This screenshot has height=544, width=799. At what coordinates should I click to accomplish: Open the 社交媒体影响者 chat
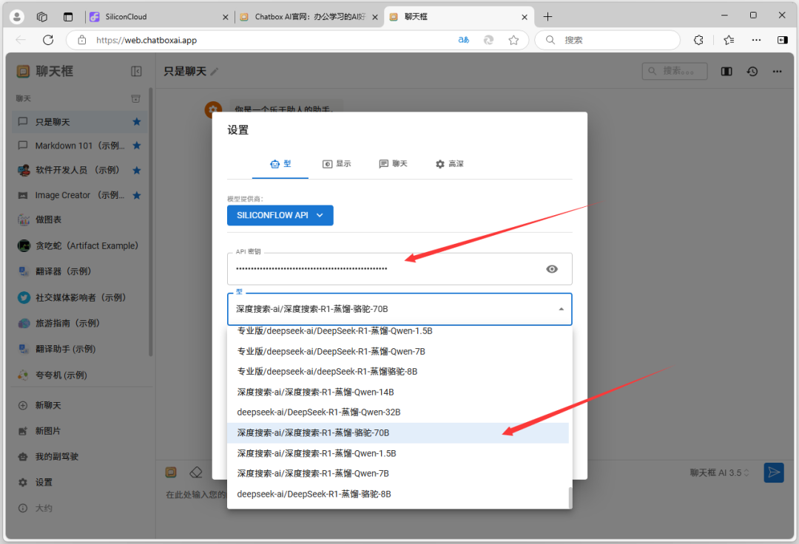click(80, 297)
